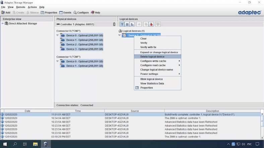Click the Configure toolbar button

tap(81, 12)
